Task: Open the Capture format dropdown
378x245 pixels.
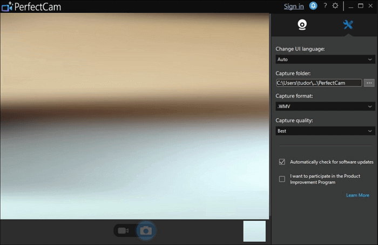Action: pos(325,107)
